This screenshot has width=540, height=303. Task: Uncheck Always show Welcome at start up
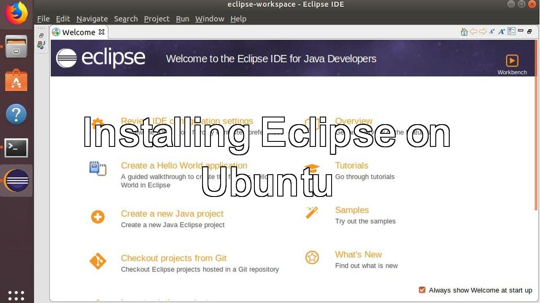[422, 290]
